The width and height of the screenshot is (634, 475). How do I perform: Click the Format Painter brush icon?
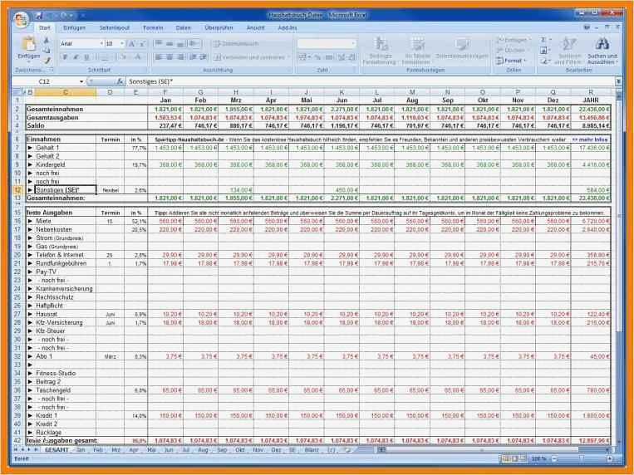click(47, 61)
